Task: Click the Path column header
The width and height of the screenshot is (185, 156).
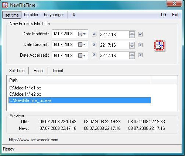Action: [79, 80]
